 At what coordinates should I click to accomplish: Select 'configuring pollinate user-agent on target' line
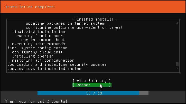74,27
